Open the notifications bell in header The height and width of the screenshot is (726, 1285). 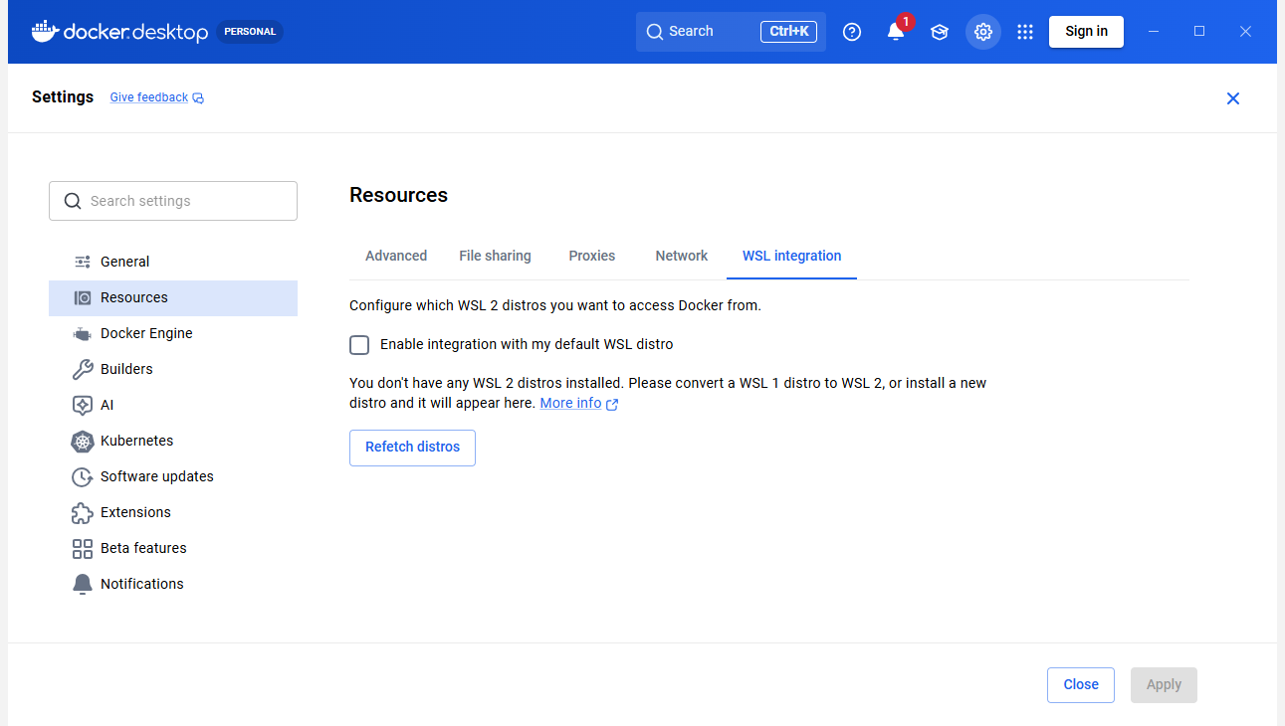(896, 32)
